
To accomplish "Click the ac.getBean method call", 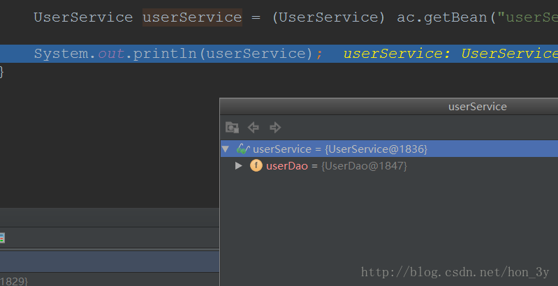I will click(443, 17).
